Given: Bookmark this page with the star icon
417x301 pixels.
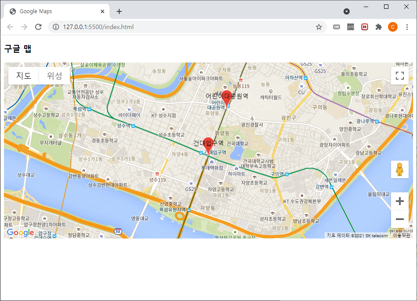Looking at the screenshot, I should click(319, 27).
